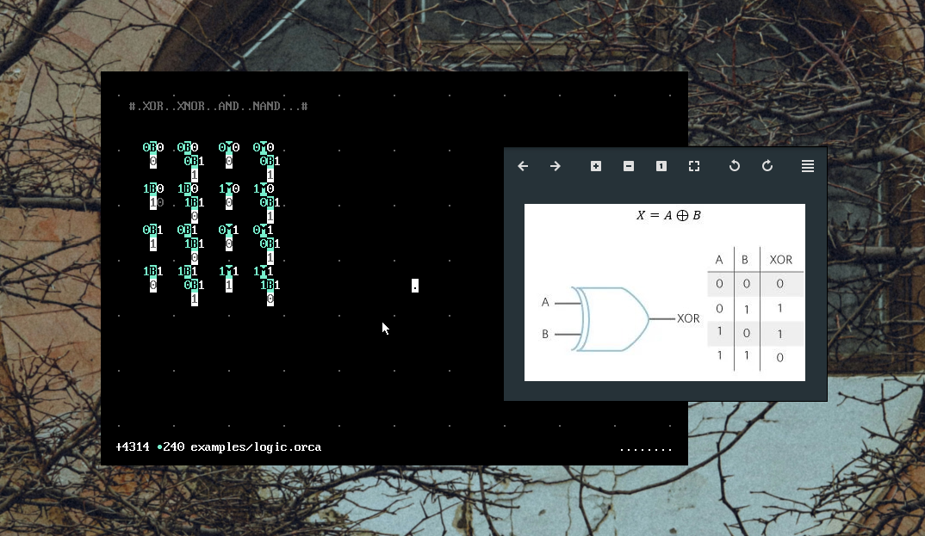This screenshot has height=536, width=925.
Task: Click the highlighted cursor cell in Orca grid
Action: [415, 286]
